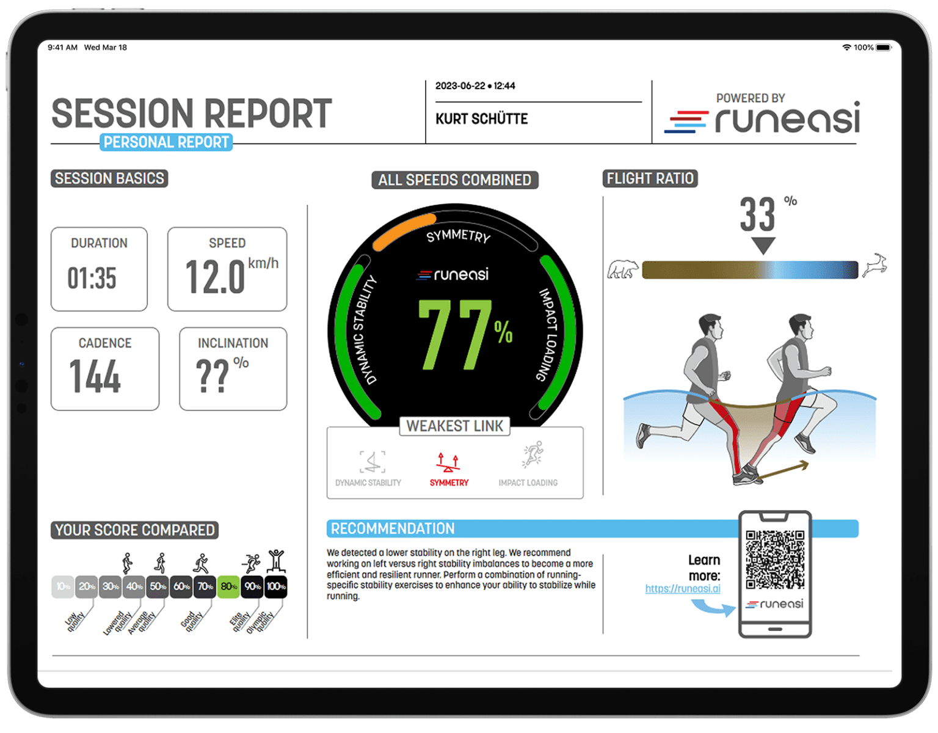Click the podium figure above 100%

tap(276, 560)
